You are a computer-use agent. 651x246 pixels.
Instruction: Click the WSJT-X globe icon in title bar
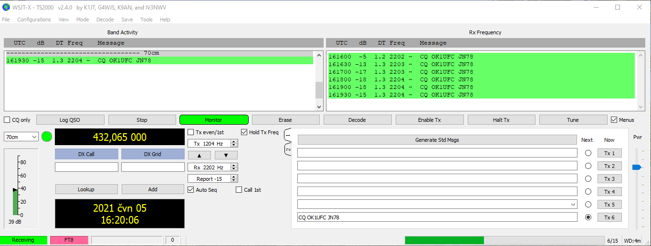(6, 7)
